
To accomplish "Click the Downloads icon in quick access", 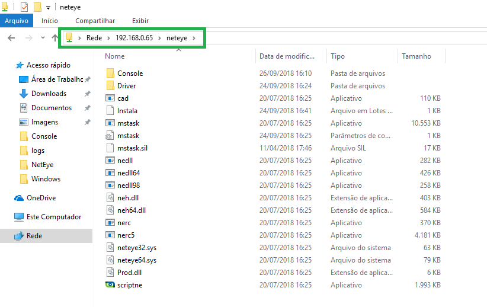I will point(24,94).
